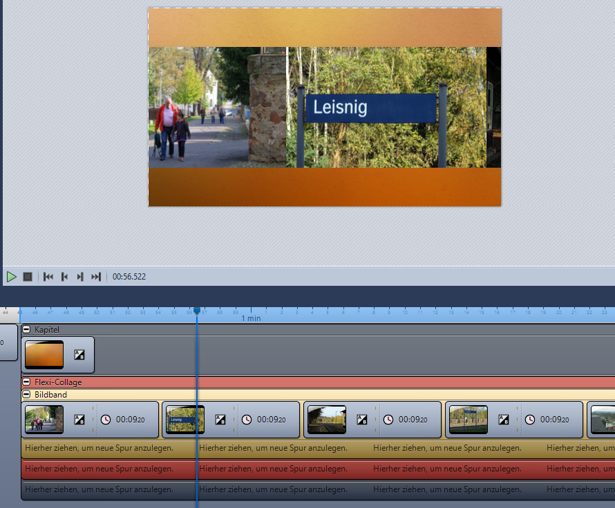Collapse the Flexi-Collage track
The height and width of the screenshot is (508, 615).
click(x=27, y=382)
